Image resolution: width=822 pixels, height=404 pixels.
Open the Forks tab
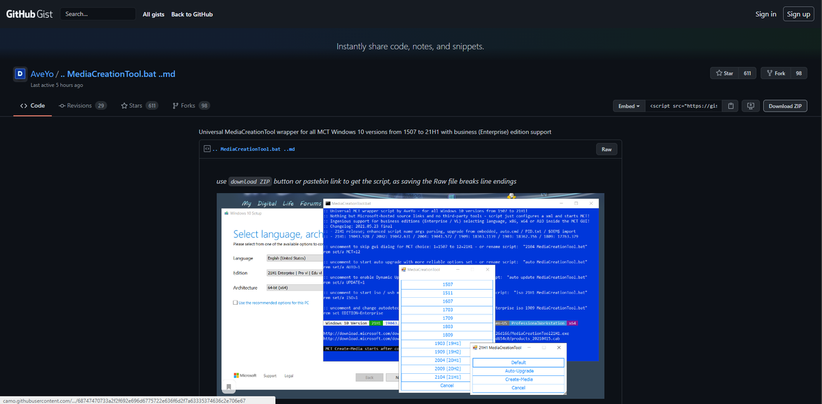[x=191, y=106]
